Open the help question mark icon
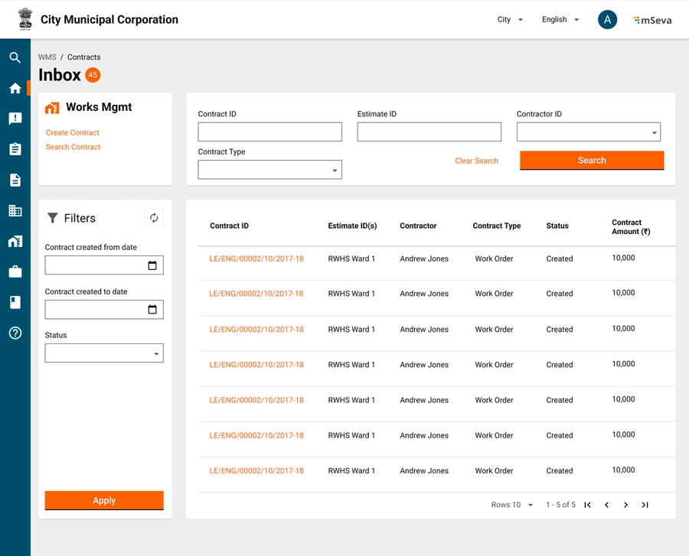Viewport: 689px width, 556px height. pos(15,333)
